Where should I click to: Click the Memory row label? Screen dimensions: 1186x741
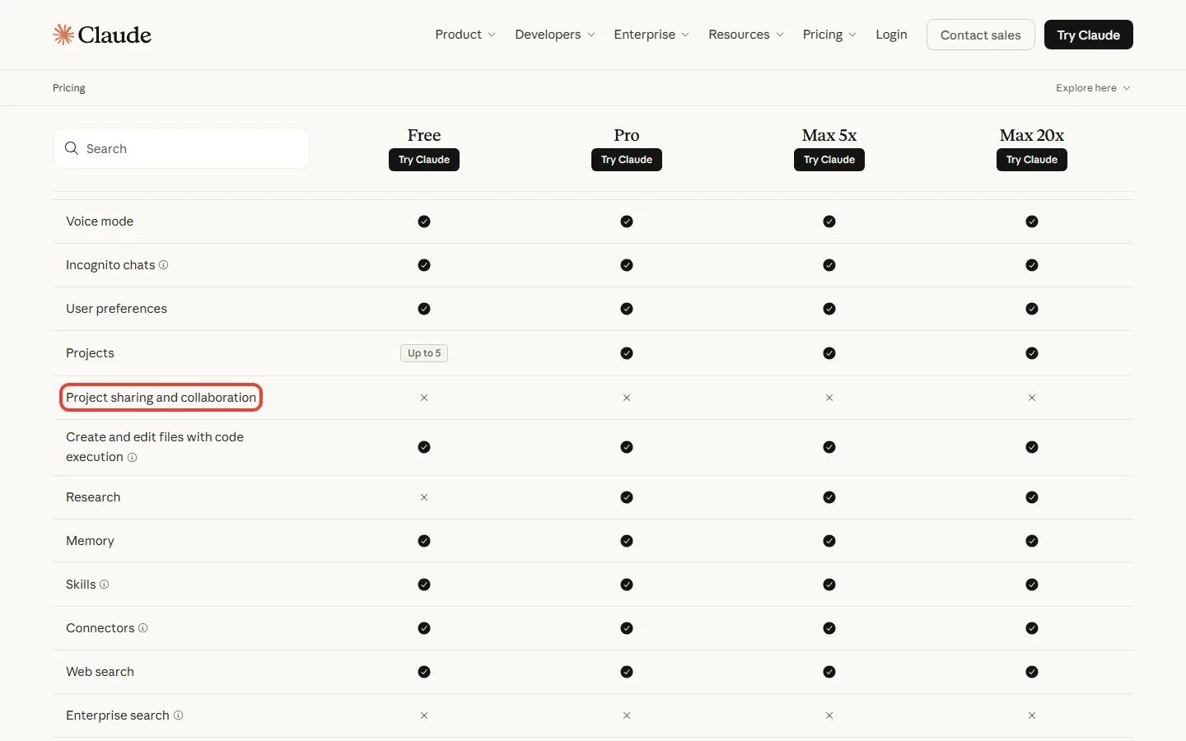90,541
